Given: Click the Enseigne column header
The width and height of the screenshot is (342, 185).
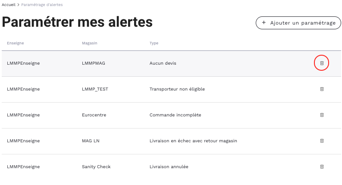Looking at the screenshot, I should (x=16, y=43).
